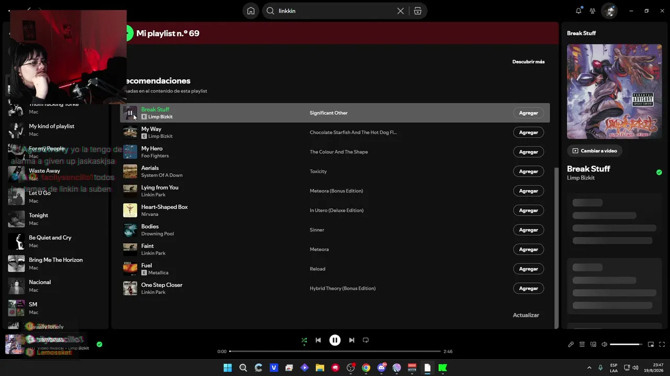The height and width of the screenshot is (376, 670).
Task: Open the 'Foo Fighters' artist link
Action: (x=155, y=156)
